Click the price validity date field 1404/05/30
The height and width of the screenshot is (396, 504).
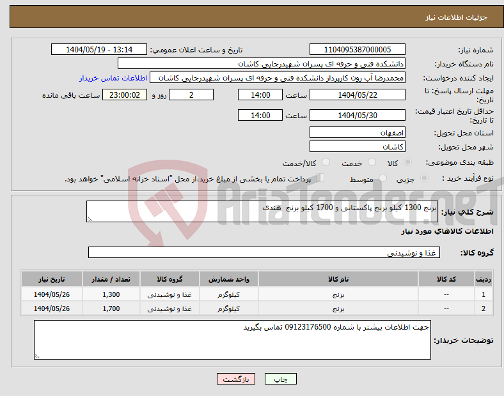coord(358,115)
